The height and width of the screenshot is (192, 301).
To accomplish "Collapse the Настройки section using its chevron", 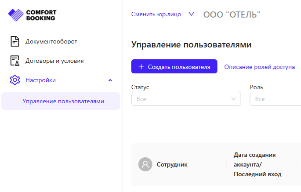I will click(110, 80).
